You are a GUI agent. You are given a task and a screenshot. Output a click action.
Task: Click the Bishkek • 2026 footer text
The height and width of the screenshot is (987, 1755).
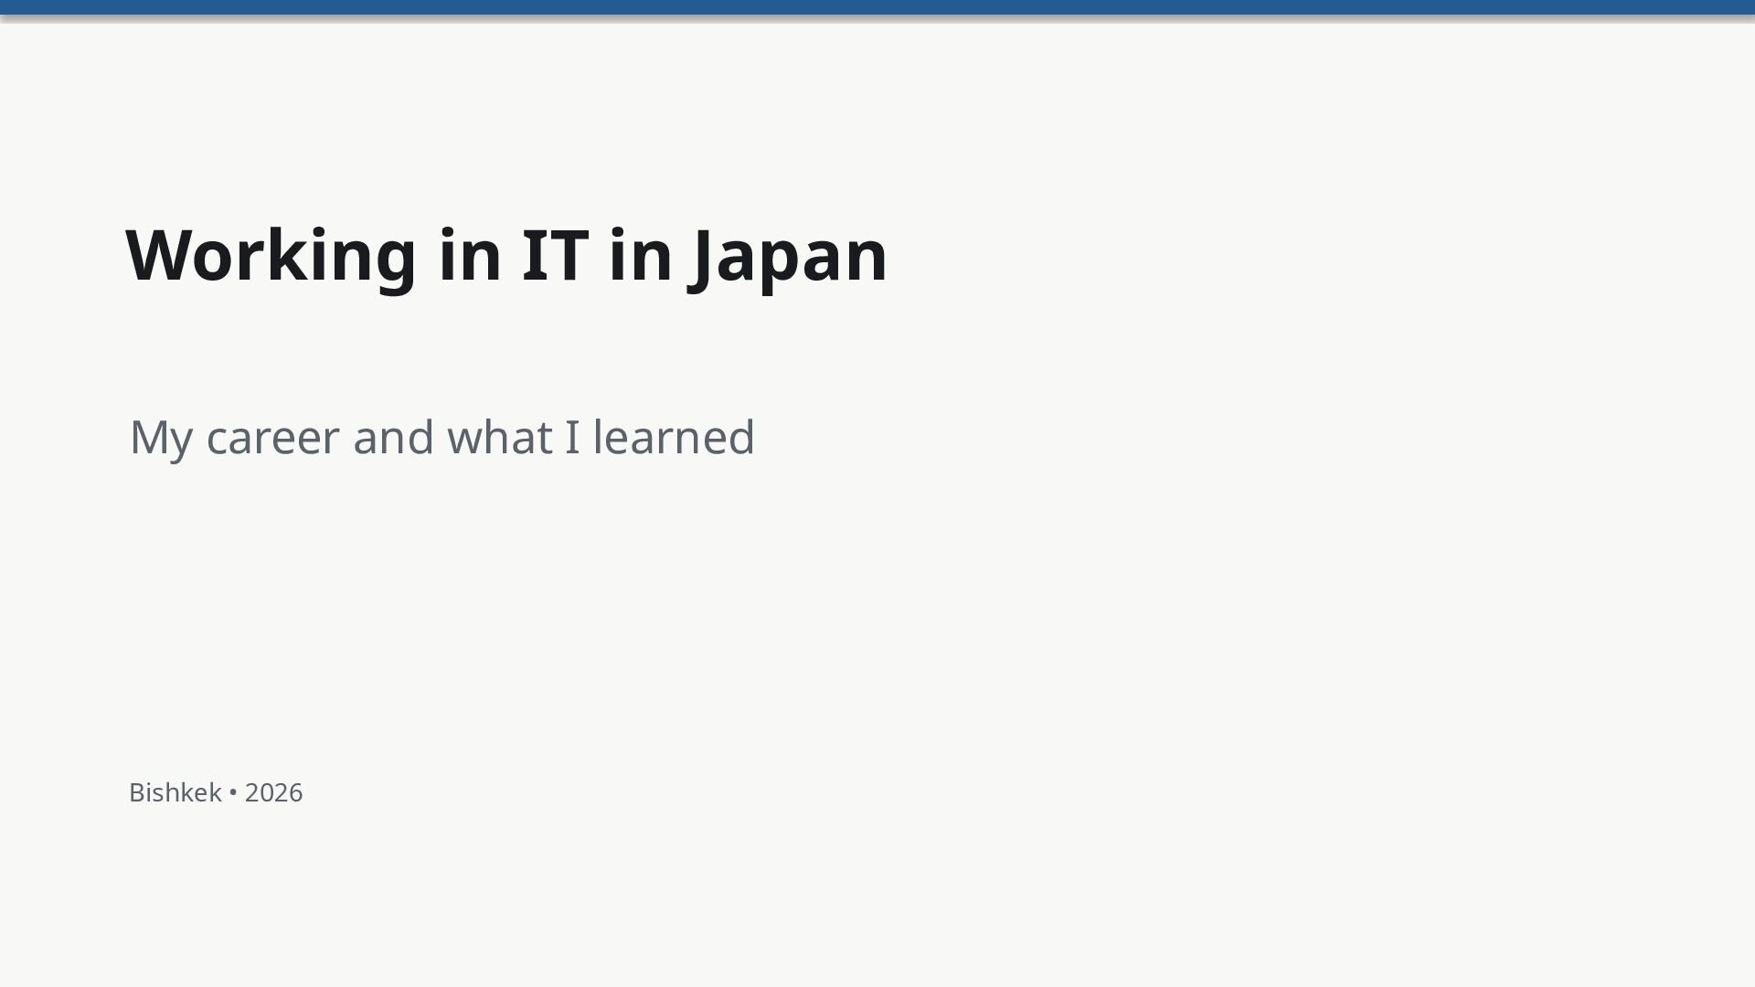216,792
